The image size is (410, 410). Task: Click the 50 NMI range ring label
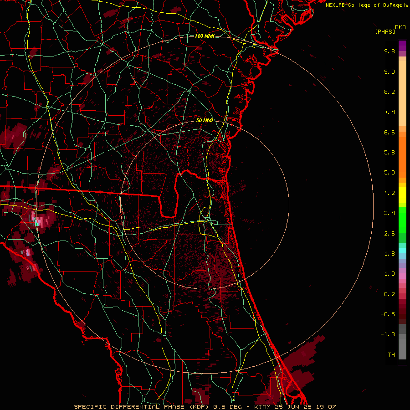pyautogui.click(x=205, y=120)
